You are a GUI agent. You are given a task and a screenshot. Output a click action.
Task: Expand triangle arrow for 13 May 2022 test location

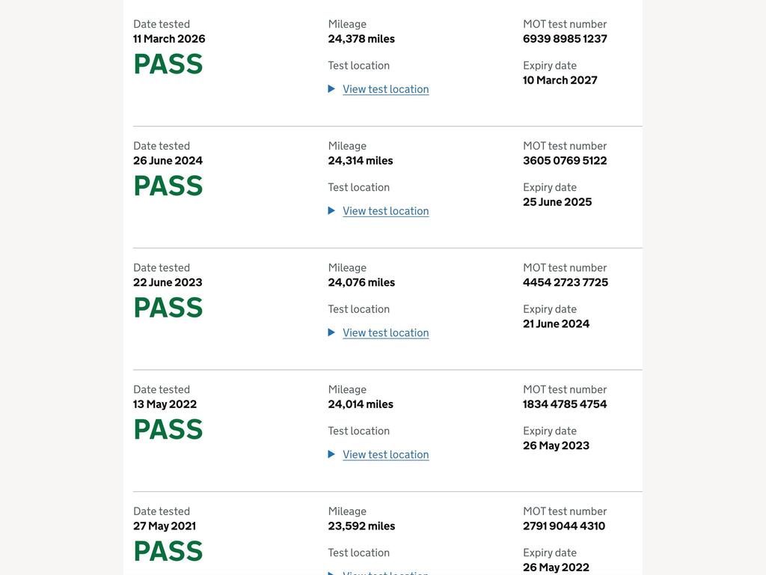(331, 454)
